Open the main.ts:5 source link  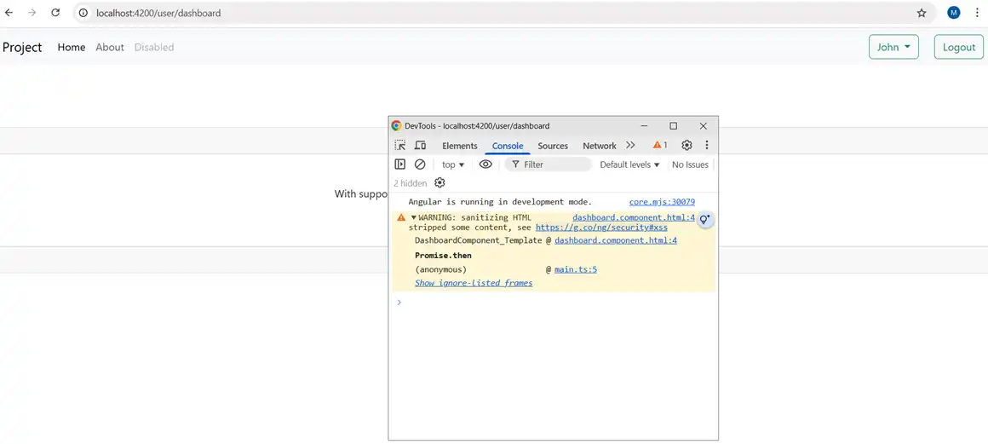point(575,269)
